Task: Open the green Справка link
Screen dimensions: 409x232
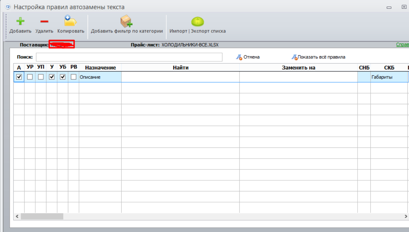Action: (x=402, y=45)
